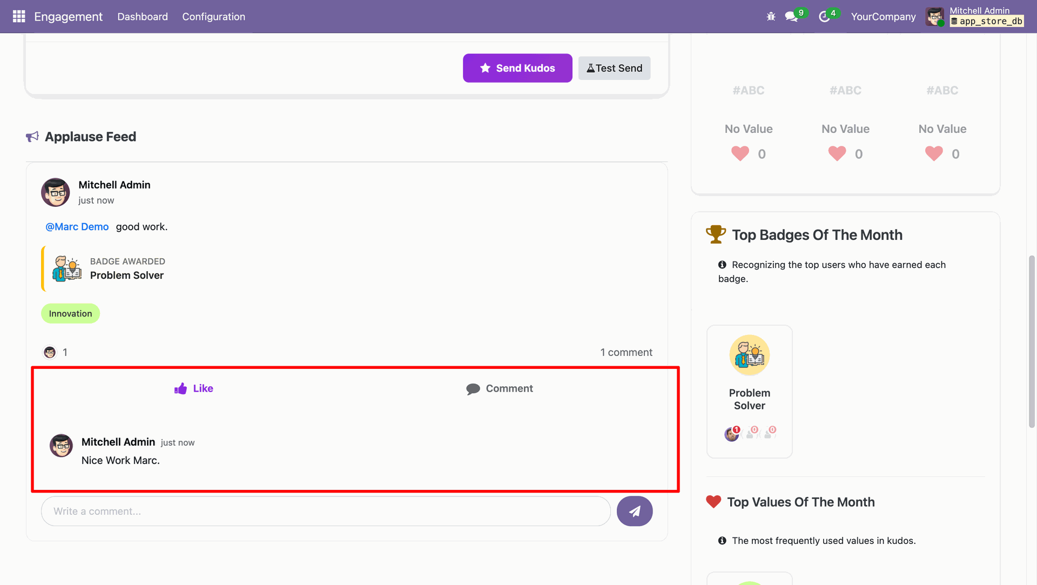Click the Send Kudos button

pos(517,68)
